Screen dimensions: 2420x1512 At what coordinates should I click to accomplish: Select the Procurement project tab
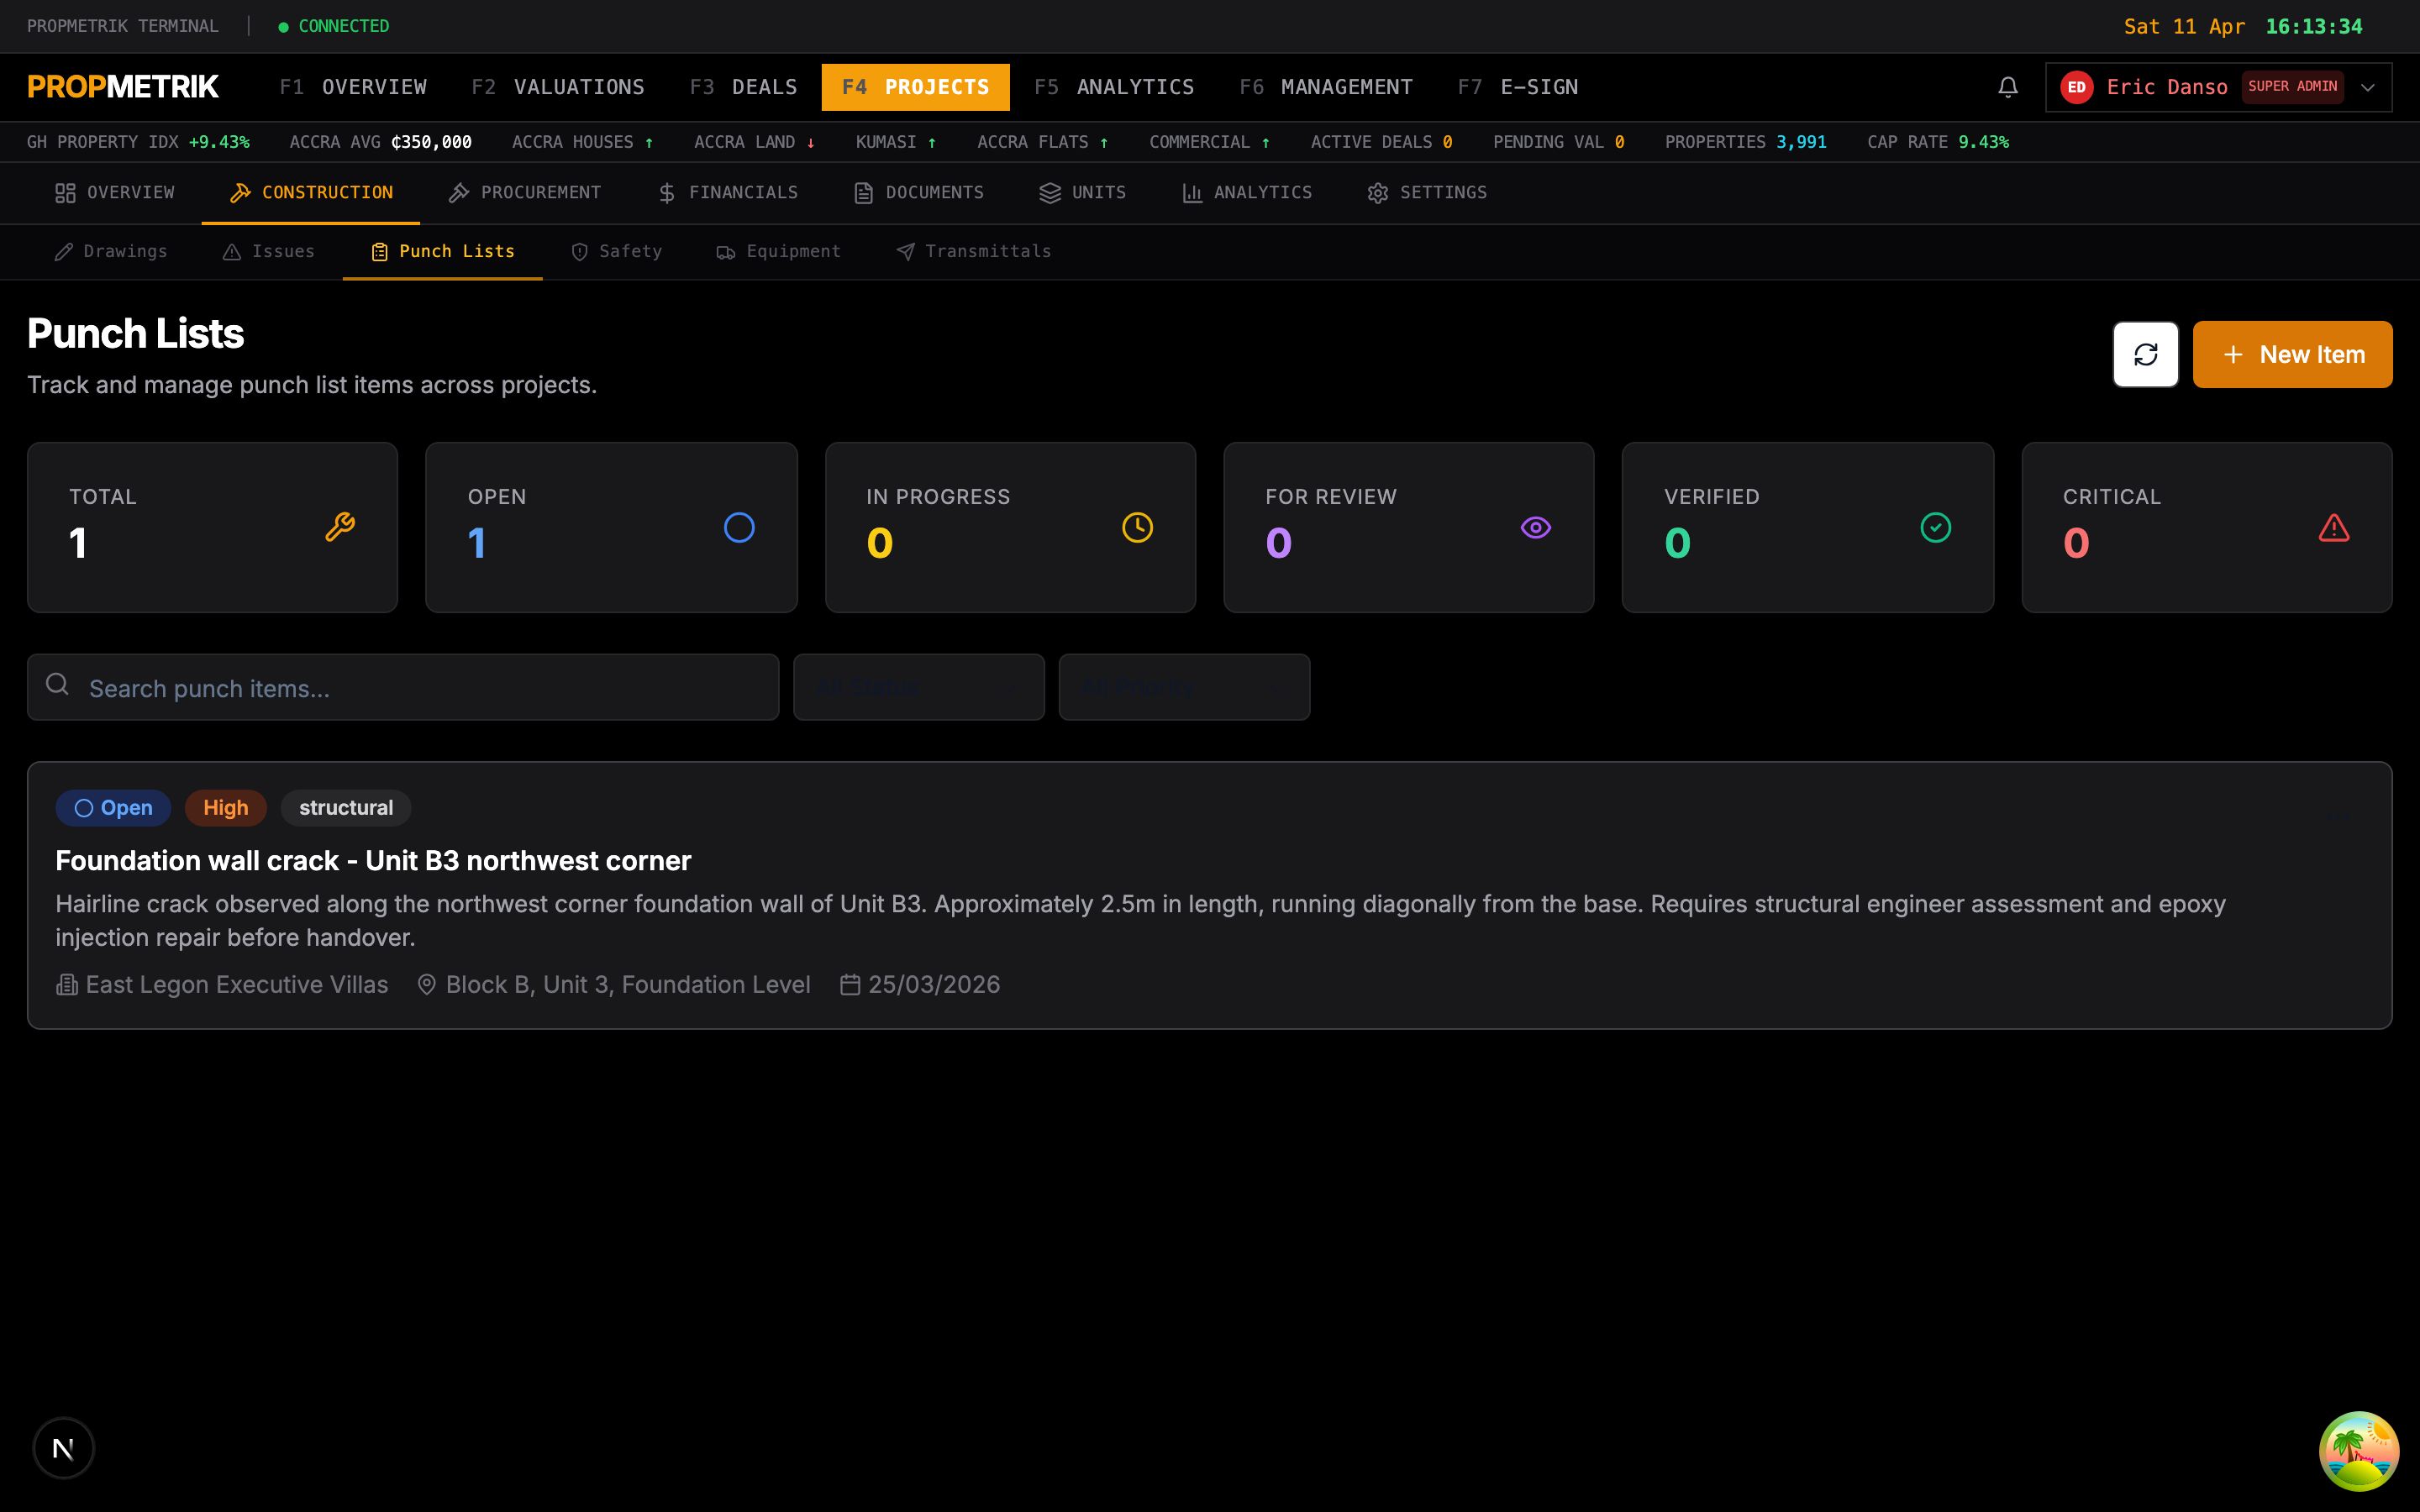click(x=525, y=193)
